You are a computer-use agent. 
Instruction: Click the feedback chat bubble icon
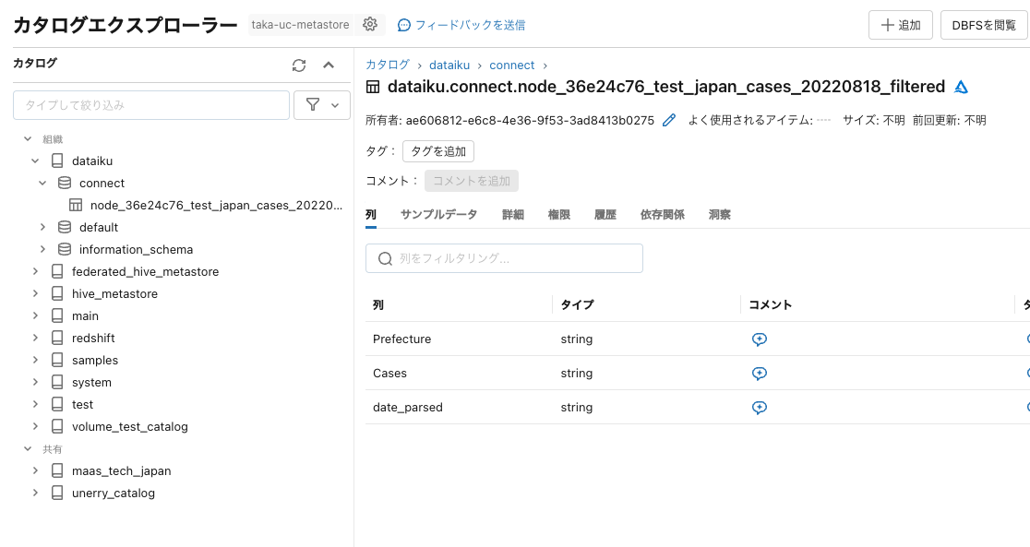[x=404, y=25]
